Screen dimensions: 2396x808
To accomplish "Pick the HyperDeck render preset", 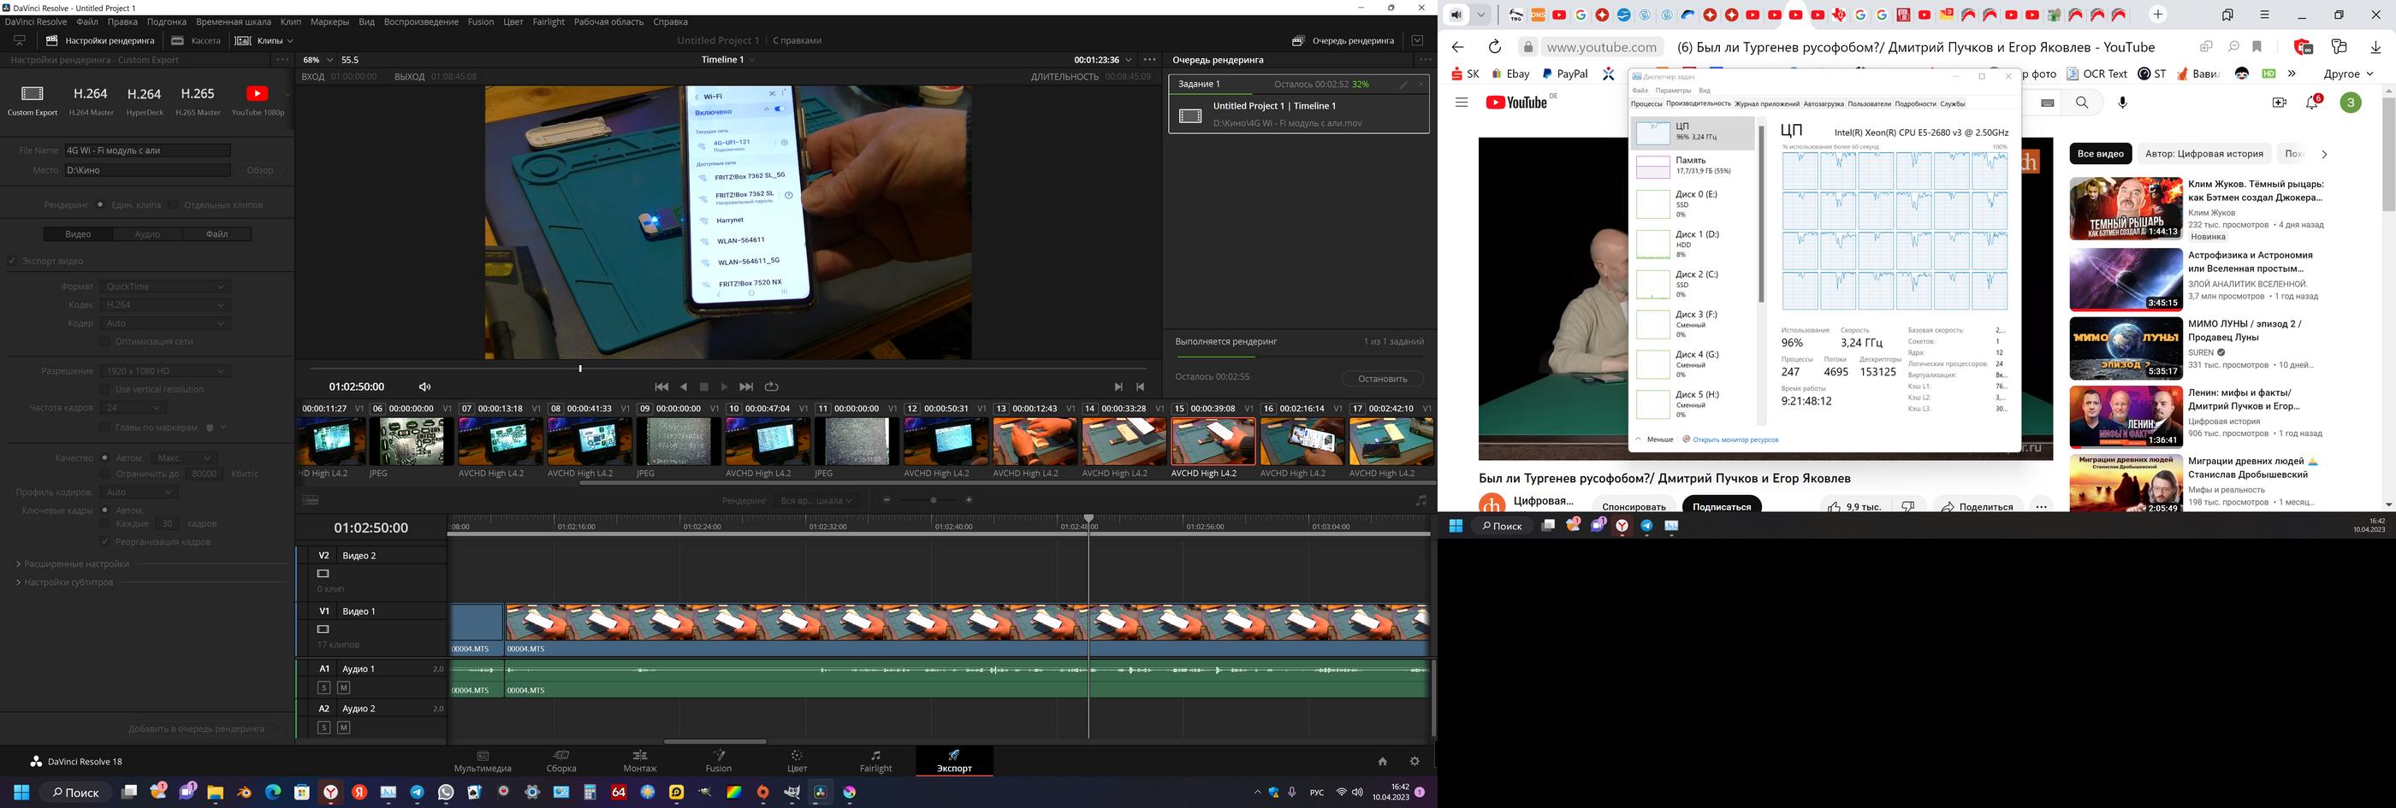I will [144, 100].
